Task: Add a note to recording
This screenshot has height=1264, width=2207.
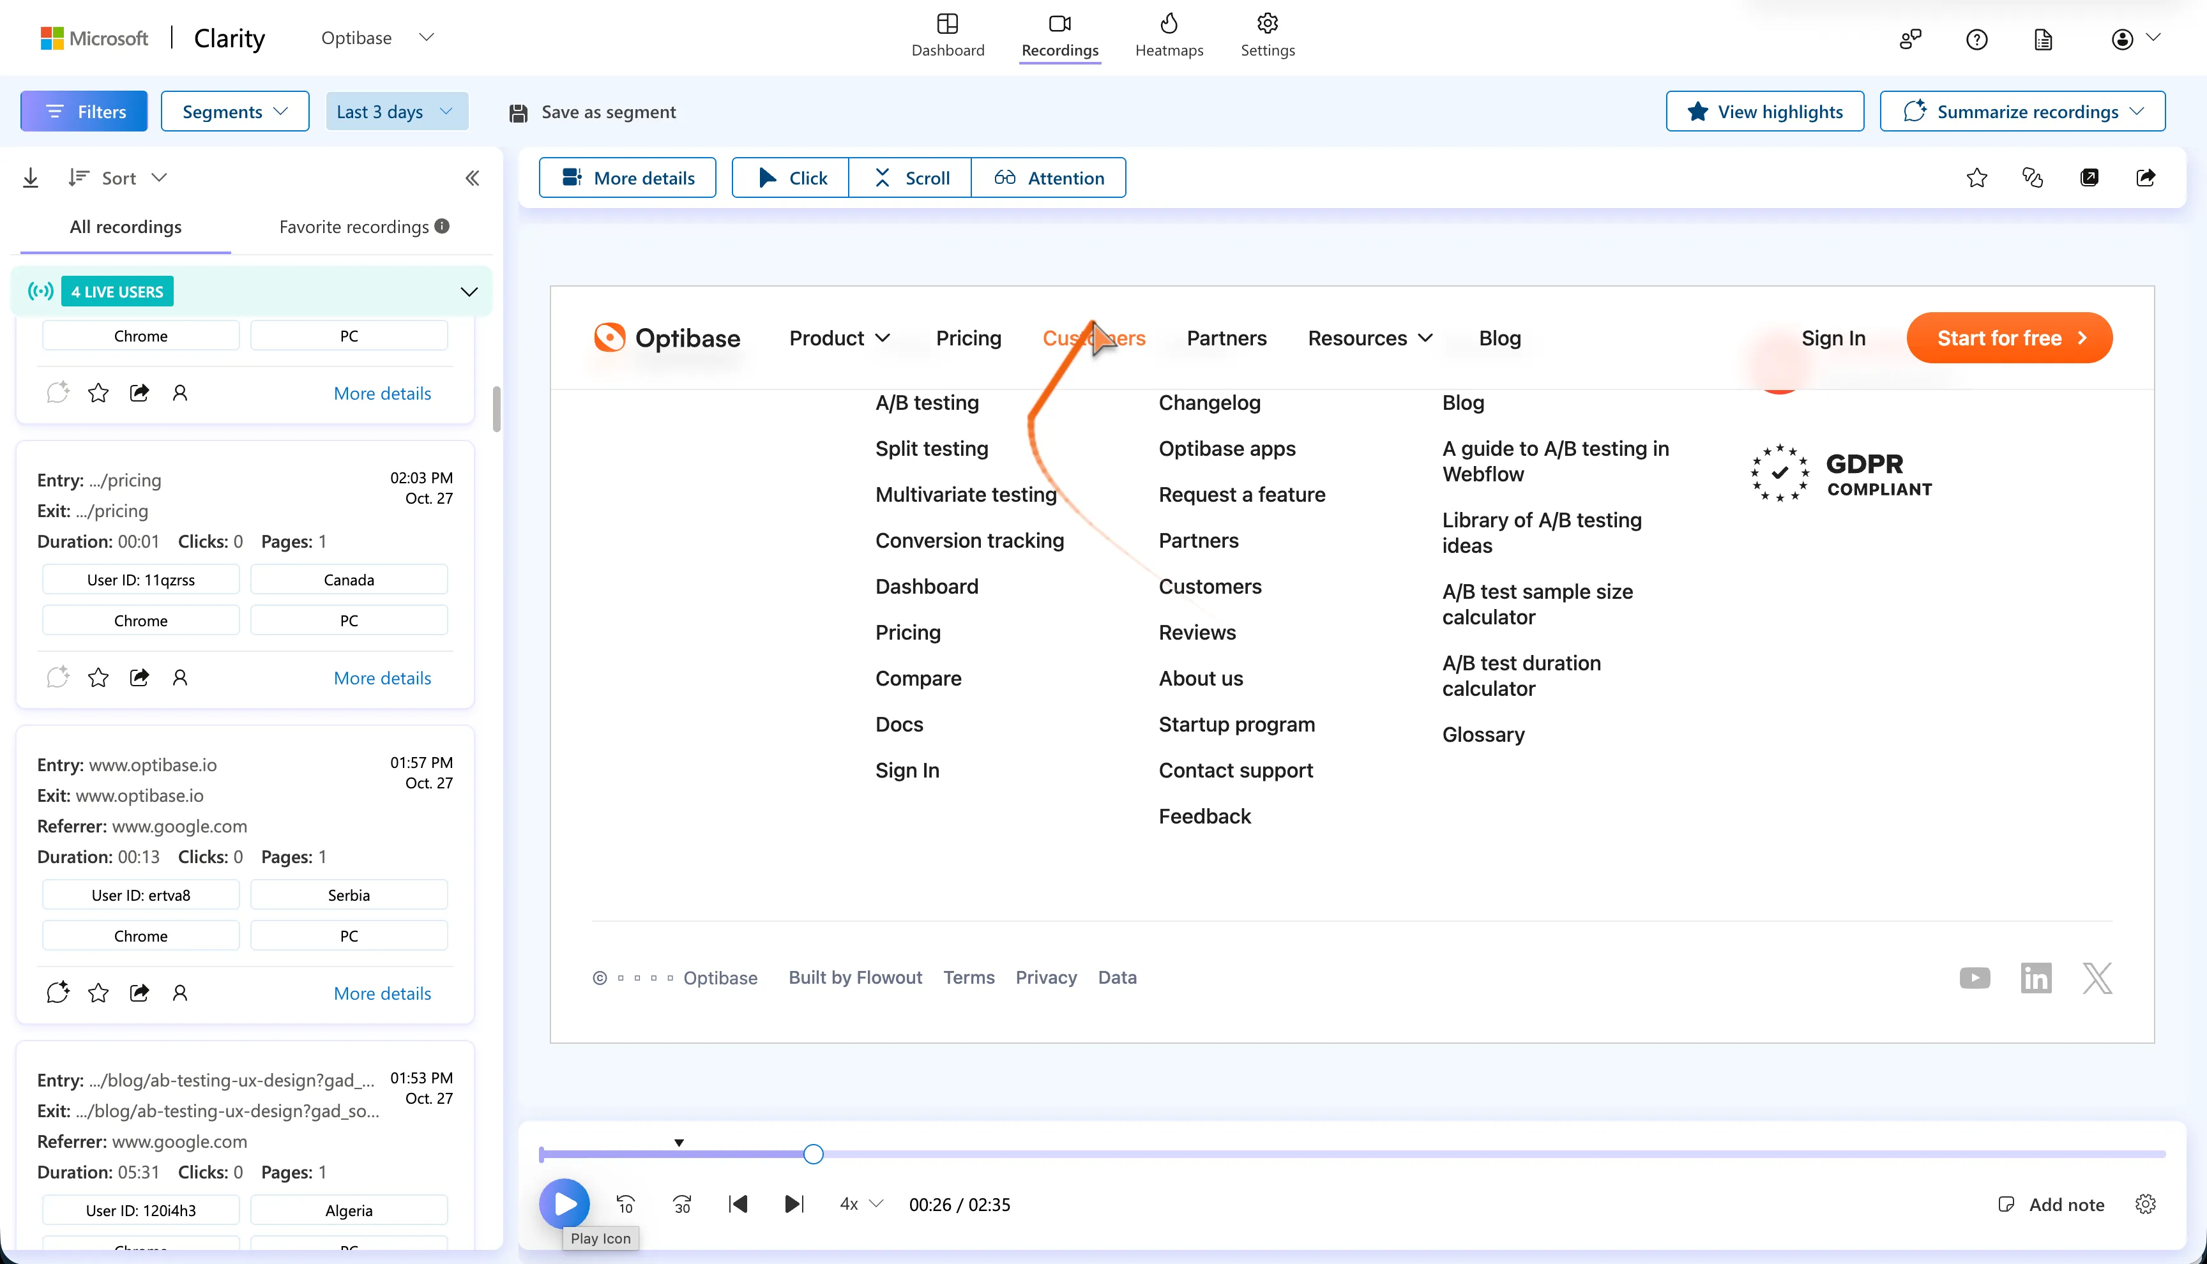Action: click(x=2052, y=1204)
